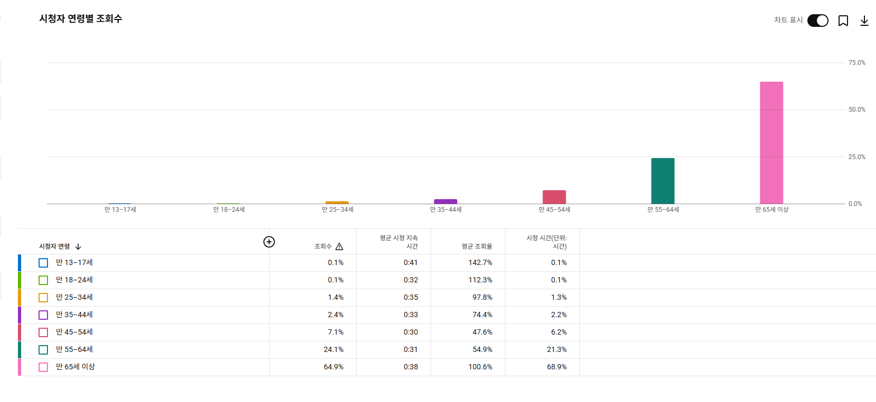Check the 만 18–24세 checkbox
The width and height of the screenshot is (876, 402).
pos(43,280)
